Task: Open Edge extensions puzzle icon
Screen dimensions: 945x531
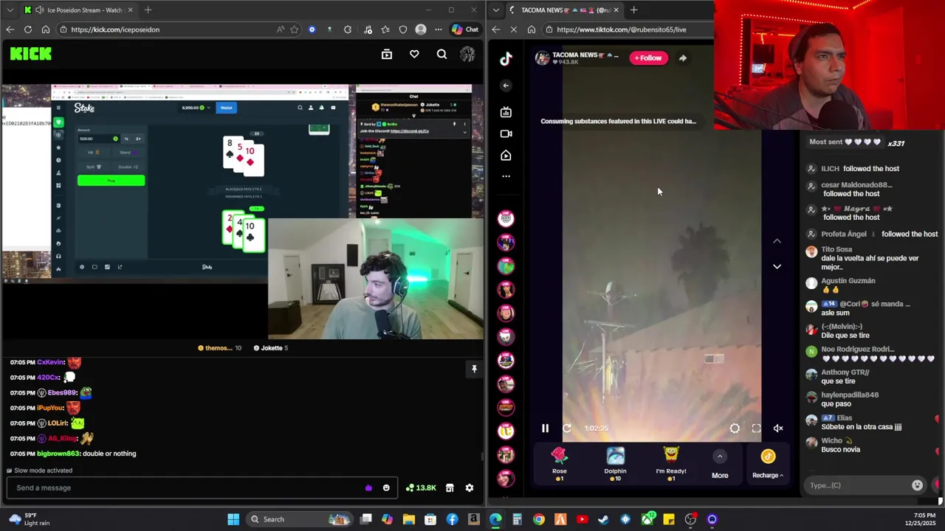Action: (348, 29)
